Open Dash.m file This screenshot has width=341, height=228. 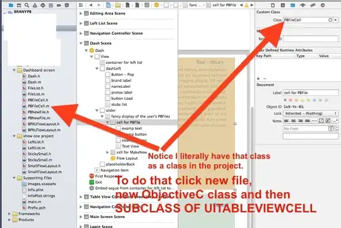tap(34, 82)
